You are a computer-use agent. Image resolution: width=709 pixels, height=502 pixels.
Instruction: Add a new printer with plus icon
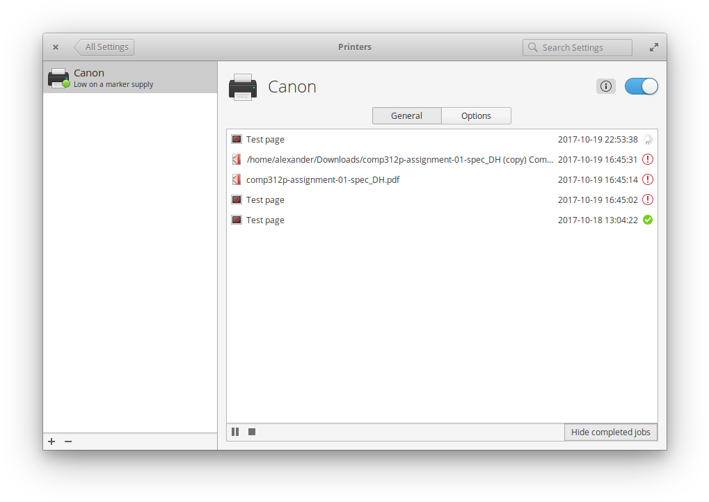point(51,442)
